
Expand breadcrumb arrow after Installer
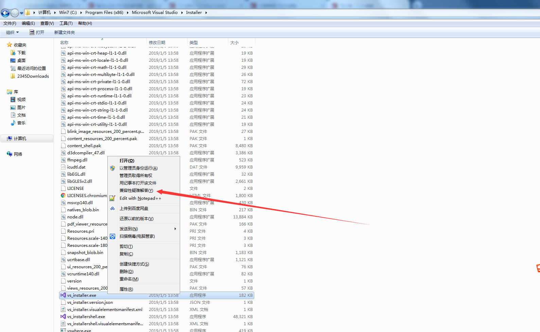pyautogui.click(x=206, y=13)
